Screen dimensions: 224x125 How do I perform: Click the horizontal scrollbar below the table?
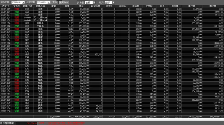(112, 119)
